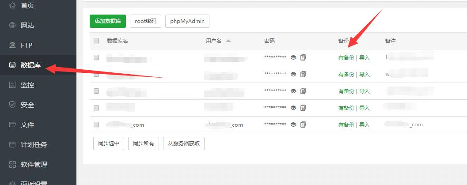
Task: Click the 计划任务 calendar icon in sidebar
Action: pyautogui.click(x=12, y=144)
